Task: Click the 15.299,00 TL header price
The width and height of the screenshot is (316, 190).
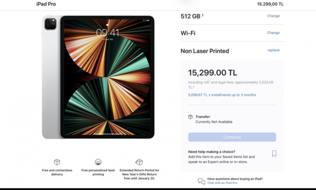Action: [x=270, y=4]
